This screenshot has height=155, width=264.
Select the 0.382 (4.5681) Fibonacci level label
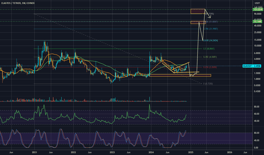click(210, 57)
